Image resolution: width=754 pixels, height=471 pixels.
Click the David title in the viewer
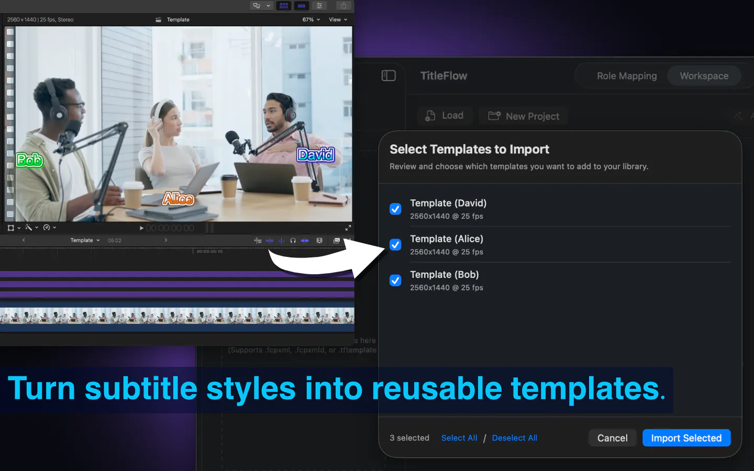click(x=315, y=155)
